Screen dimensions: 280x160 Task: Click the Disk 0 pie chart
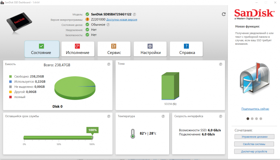[x=75, y=88]
